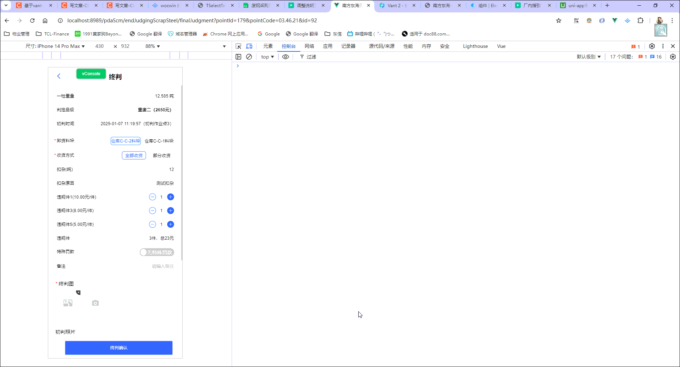Screen dimensions: 680x367
Task: Toggle the device toolbar in DevTools
Action: (x=249, y=46)
